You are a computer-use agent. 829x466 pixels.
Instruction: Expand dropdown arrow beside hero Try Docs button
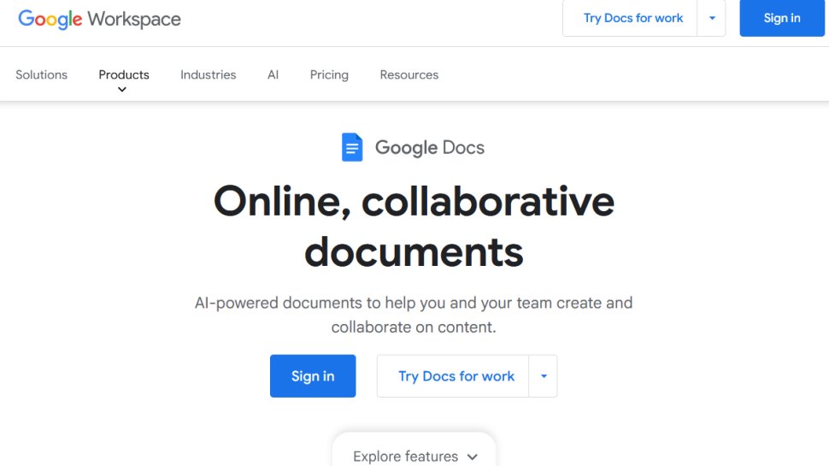(543, 376)
